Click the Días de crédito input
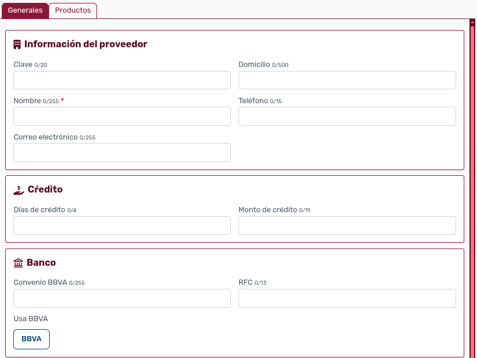477x358 pixels. click(x=122, y=225)
